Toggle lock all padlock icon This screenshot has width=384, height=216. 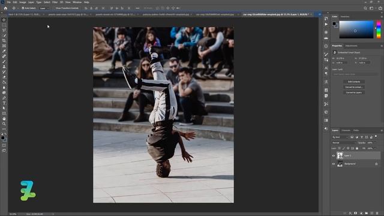pos(357,148)
